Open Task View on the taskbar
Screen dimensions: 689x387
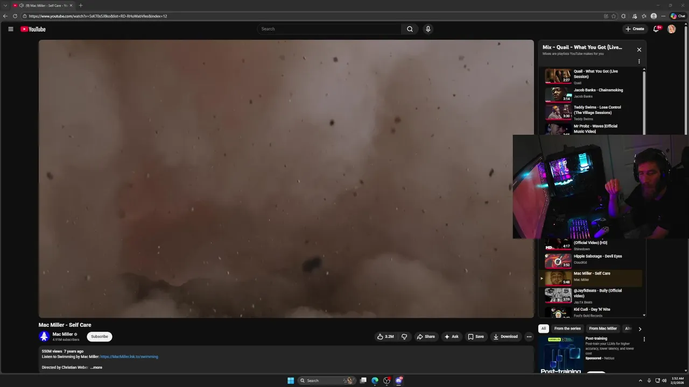[x=363, y=381]
